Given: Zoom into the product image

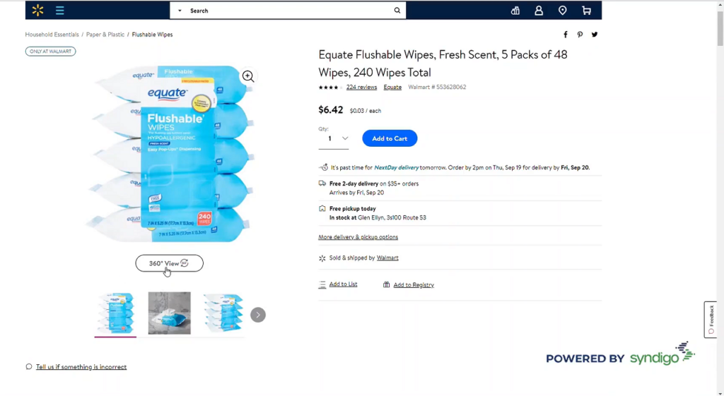Looking at the screenshot, I should [248, 76].
